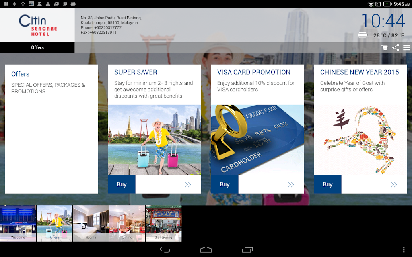
Task: Tap the Android back navigation button
Action: 165,250
